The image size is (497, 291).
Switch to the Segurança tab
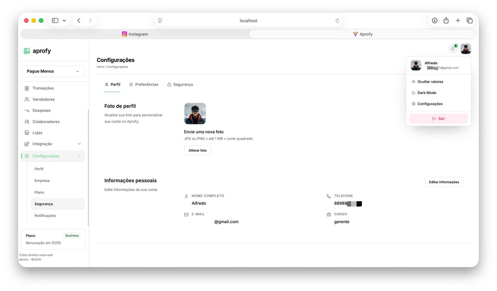click(180, 84)
